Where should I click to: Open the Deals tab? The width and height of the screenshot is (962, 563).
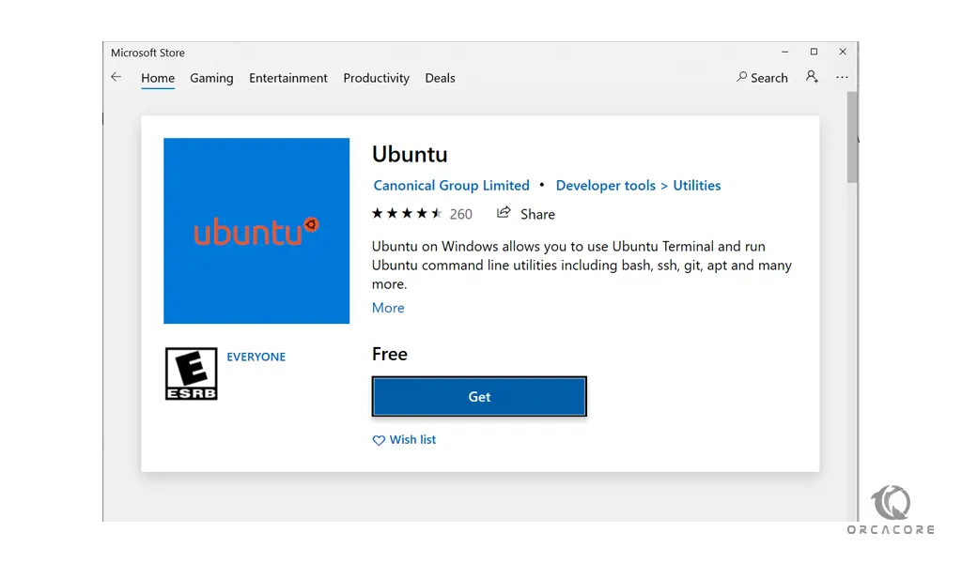pyautogui.click(x=440, y=79)
